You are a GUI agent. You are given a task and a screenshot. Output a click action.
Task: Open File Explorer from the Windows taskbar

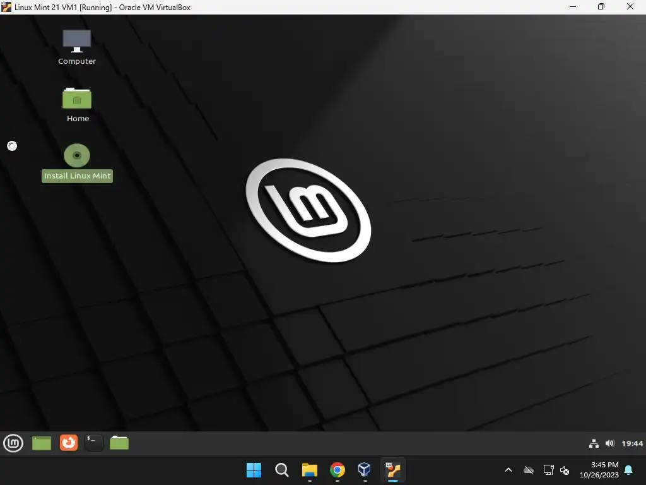[x=309, y=470]
